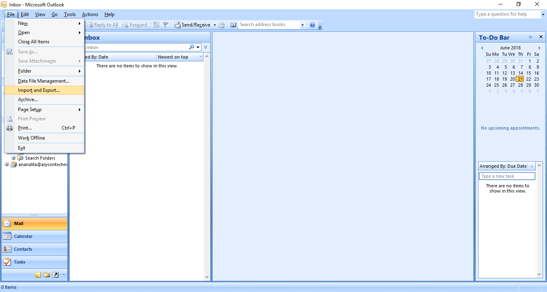The height and width of the screenshot is (292, 547).
Task: Switch to the Calendar pane
Action: click(x=34, y=236)
